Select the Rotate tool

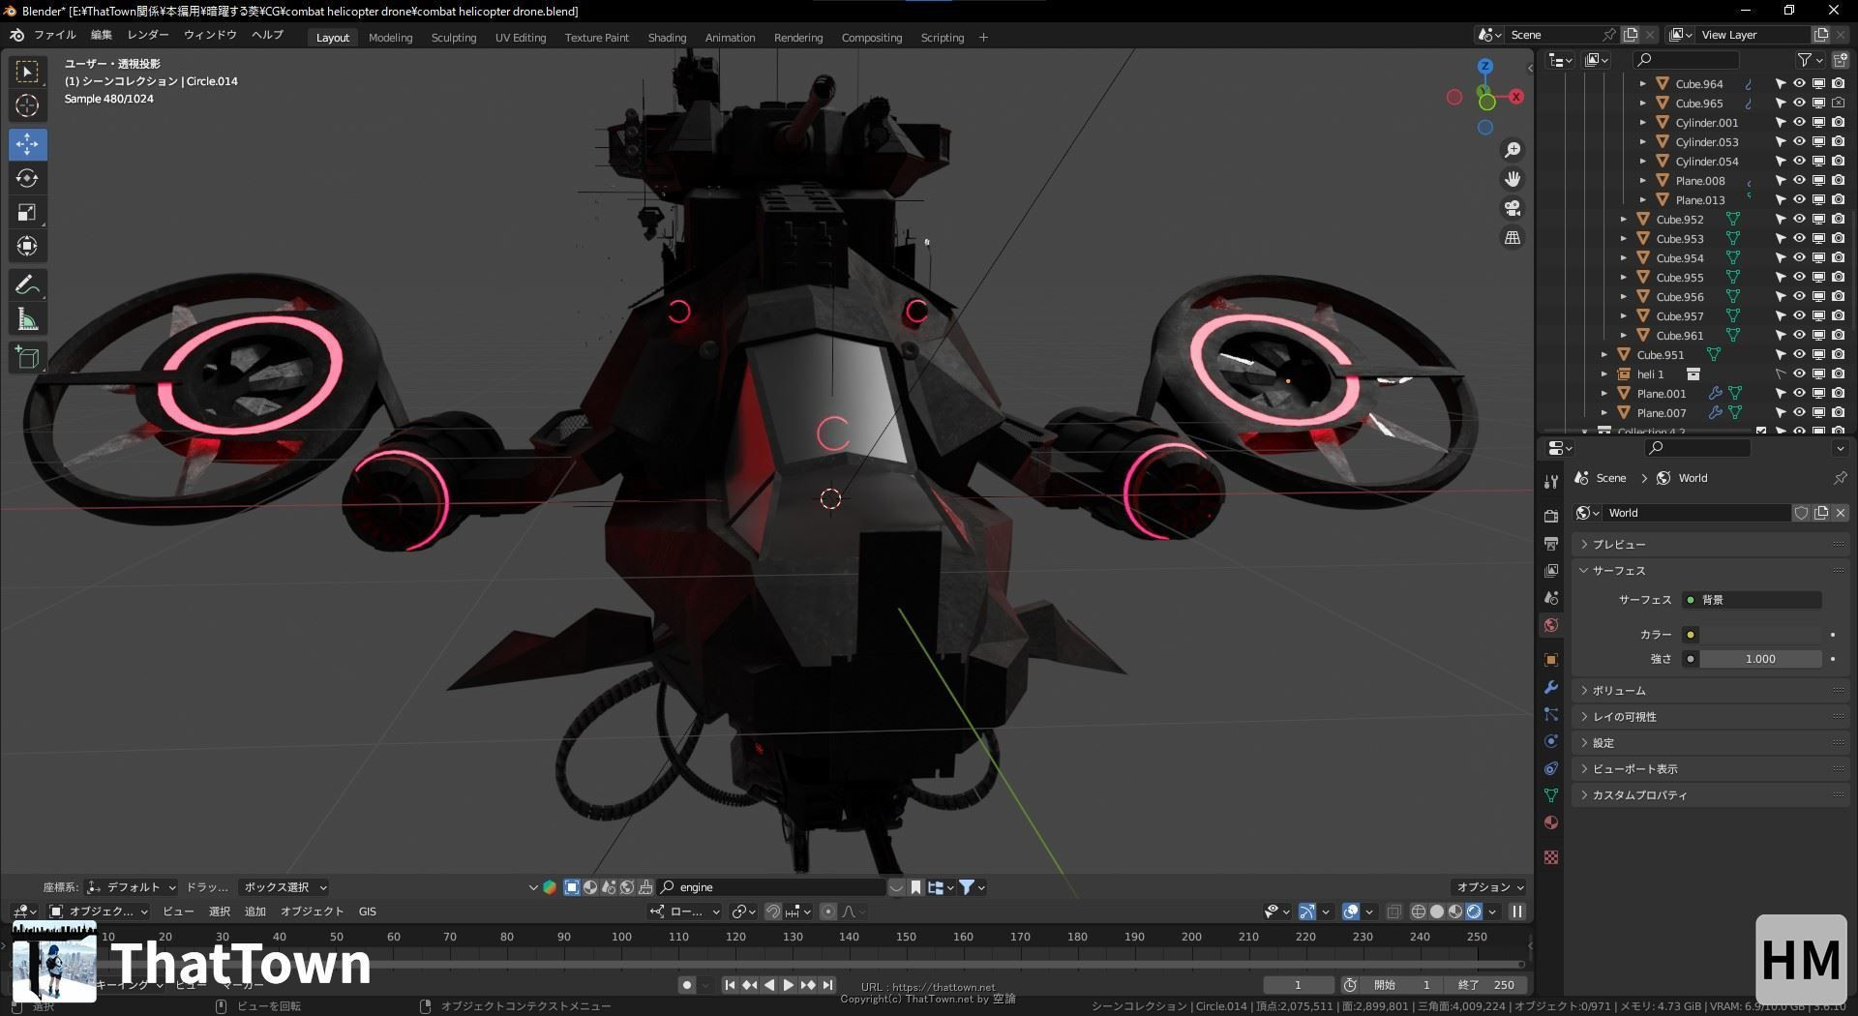pyautogui.click(x=27, y=178)
